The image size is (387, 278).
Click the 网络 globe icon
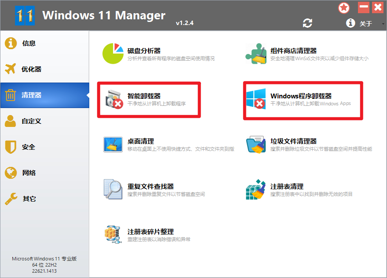(x=11, y=173)
